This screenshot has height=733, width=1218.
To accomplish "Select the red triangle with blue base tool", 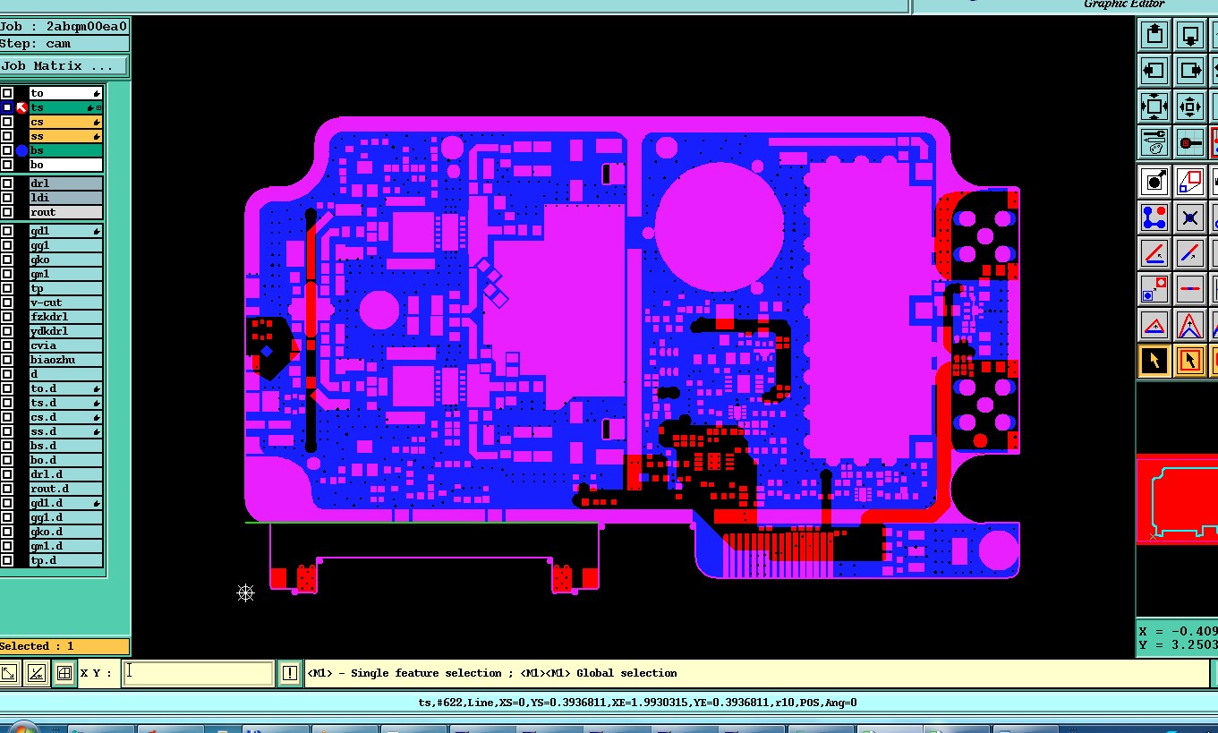I will (1154, 325).
